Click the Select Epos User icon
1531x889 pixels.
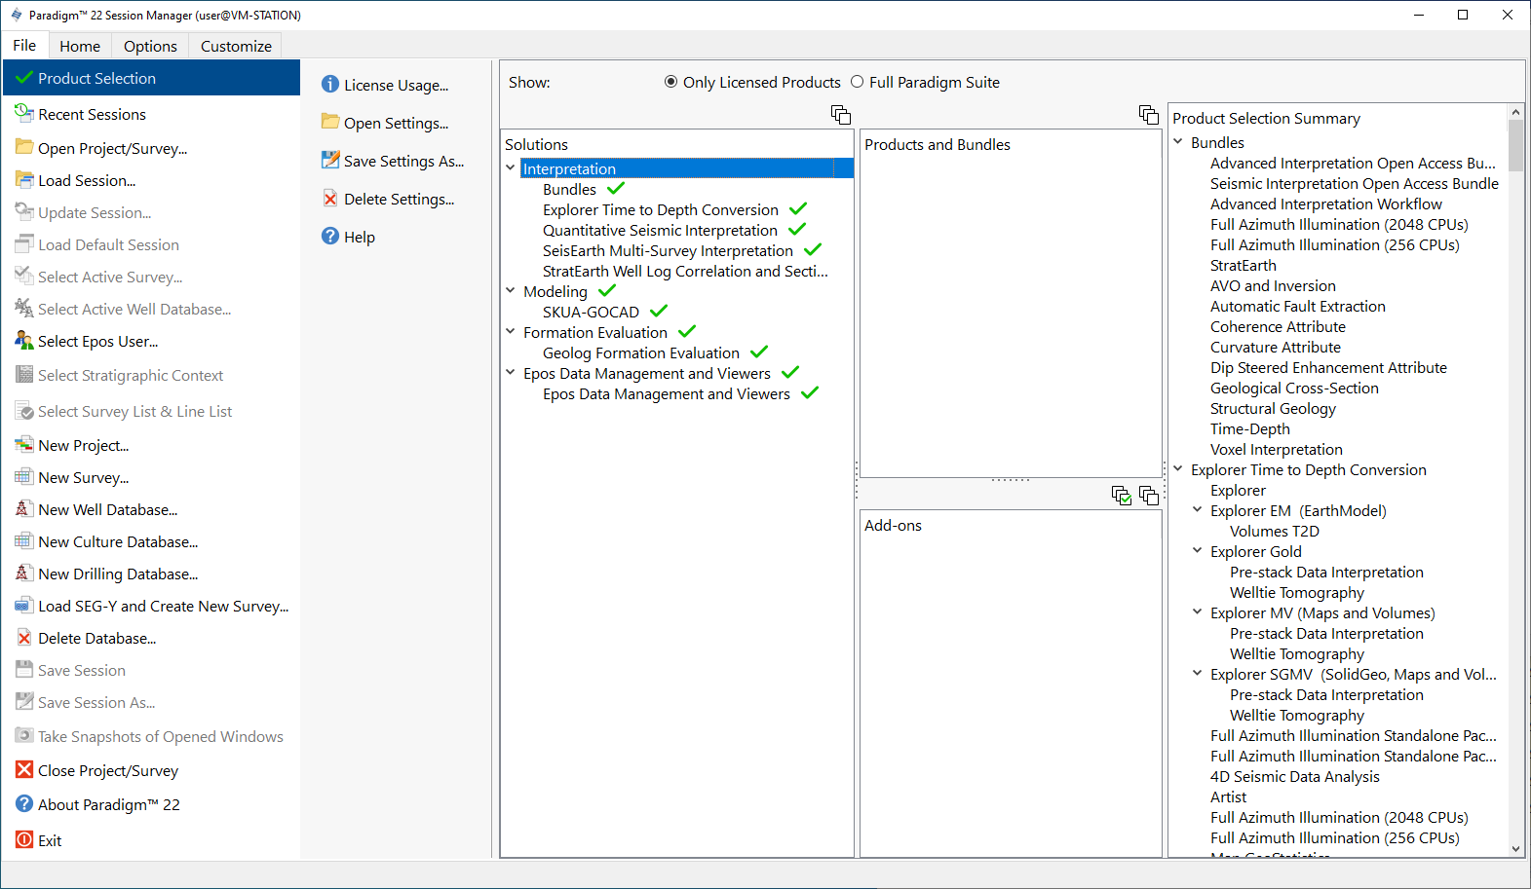tap(24, 340)
